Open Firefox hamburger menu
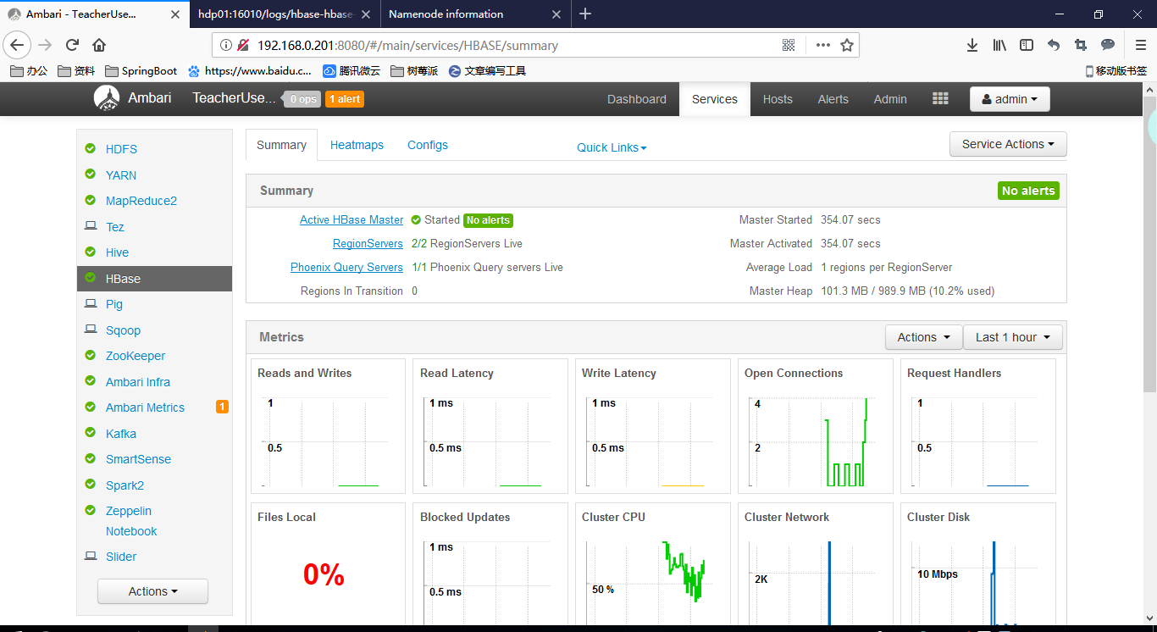This screenshot has width=1157, height=632. (x=1140, y=45)
